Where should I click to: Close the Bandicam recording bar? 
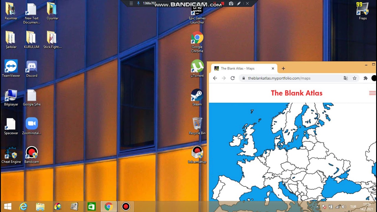(x=247, y=4)
